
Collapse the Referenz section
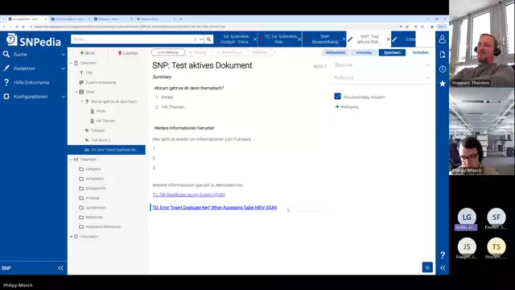point(427,78)
